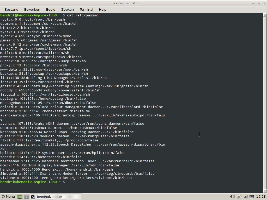
Task: Click the colord colour management line
Action: pos(82,107)
